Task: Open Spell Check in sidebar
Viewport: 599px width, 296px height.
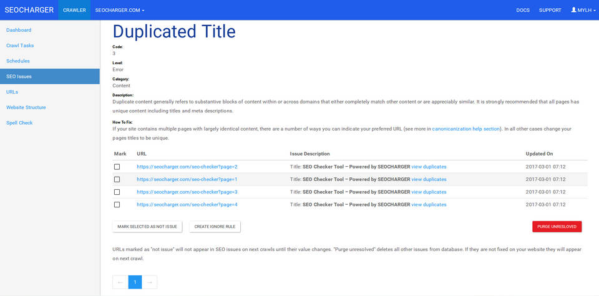Action: [x=19, y=122]
